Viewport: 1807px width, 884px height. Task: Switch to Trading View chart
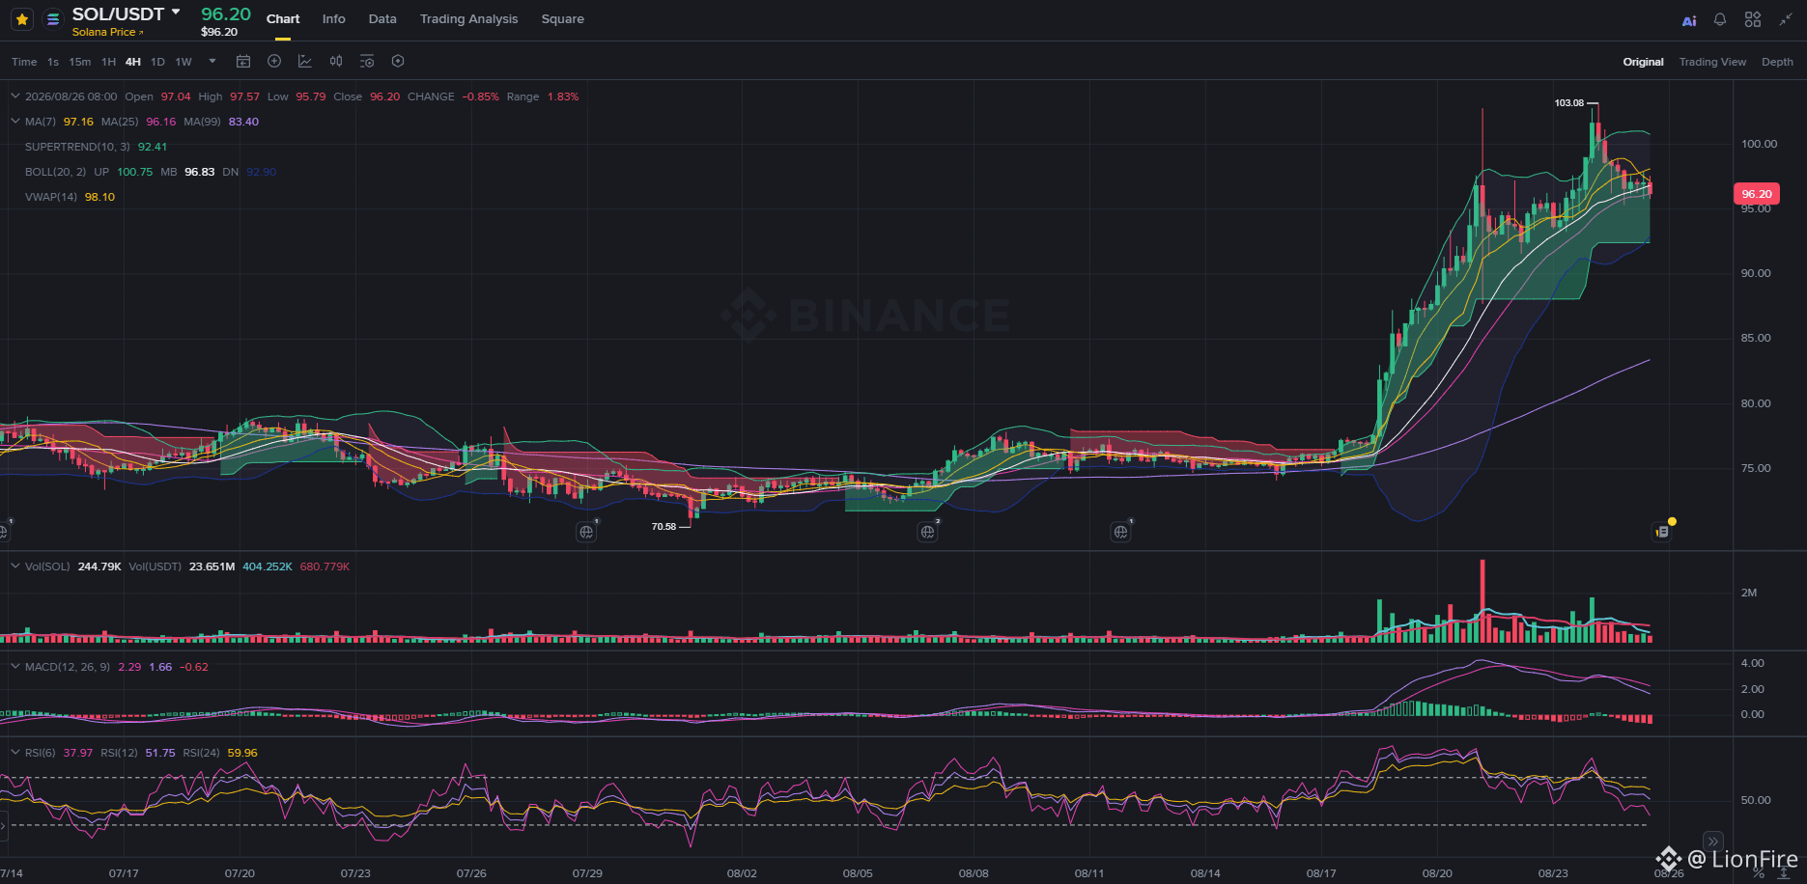[x=1712, y=62]
